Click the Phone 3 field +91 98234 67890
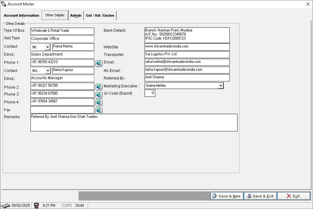The height and width of the screenshot is (209, 313). click(x=62, y=94)
